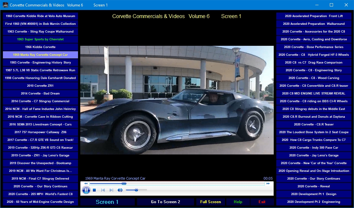Play 2020 C8 Stingray debuts in the Middle East
354x208 pixels.
(314, 109)
